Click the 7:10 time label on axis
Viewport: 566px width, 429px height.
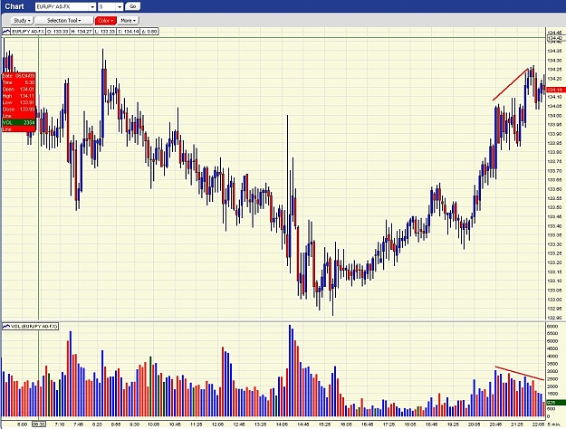coord(60,424)
